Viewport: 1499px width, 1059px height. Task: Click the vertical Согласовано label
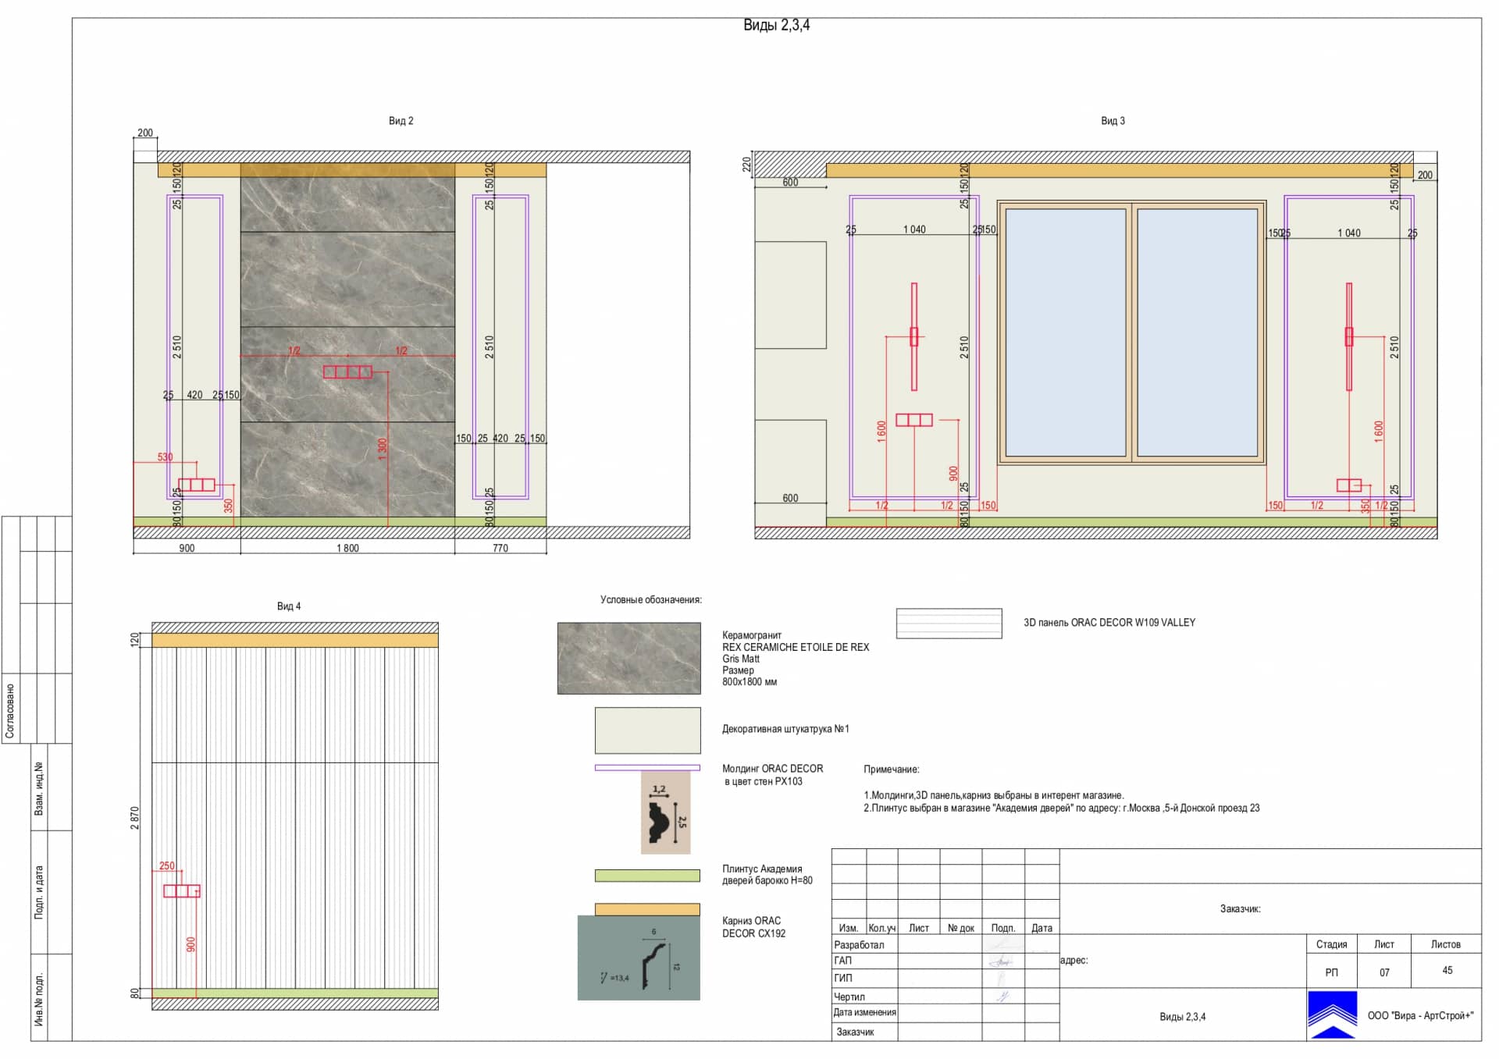(10, 712)
